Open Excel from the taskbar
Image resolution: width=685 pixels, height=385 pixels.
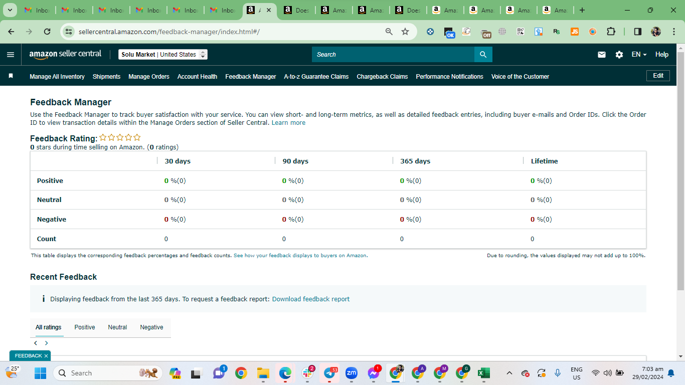[x=484, y=373]
